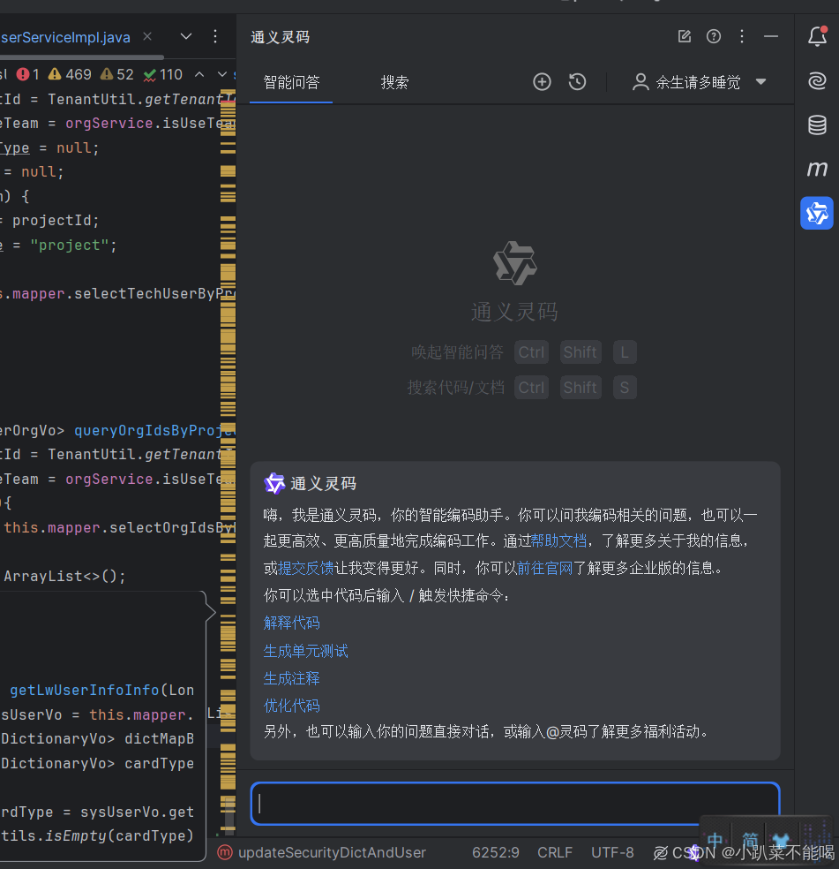This screenshot has height=869, width=839.
Task: Click the 生成单元测试 quick command
Action: (x=306, y=651)
